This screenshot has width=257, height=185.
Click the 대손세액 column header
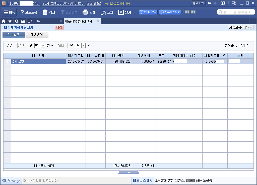tap(144, 56)
